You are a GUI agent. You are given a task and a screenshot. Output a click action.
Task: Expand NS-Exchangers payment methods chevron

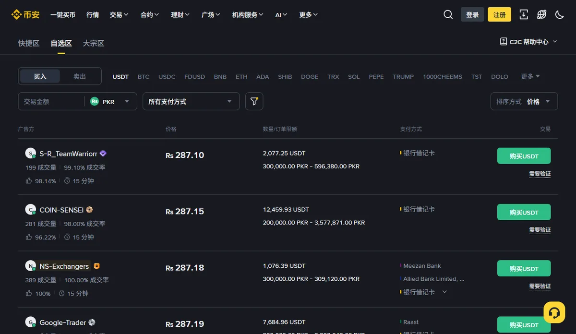[x=444, y=292]
